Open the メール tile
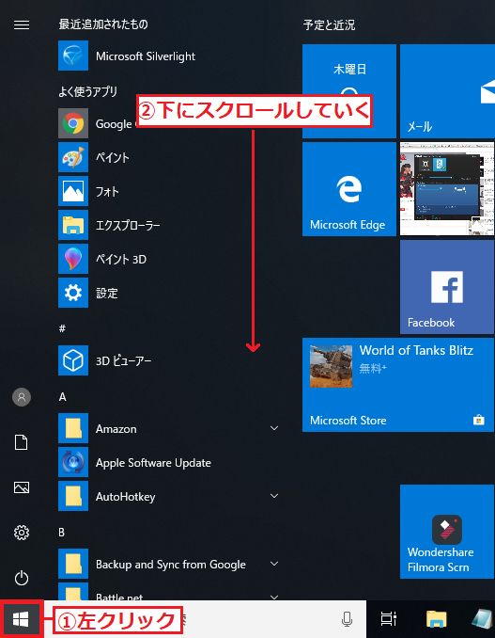 (x=447, y=91)
